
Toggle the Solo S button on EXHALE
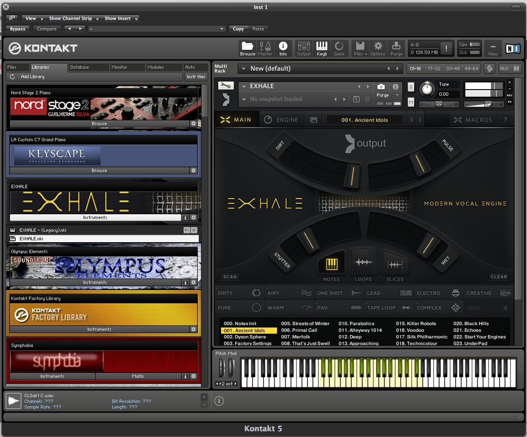click(x=411, y=87)
